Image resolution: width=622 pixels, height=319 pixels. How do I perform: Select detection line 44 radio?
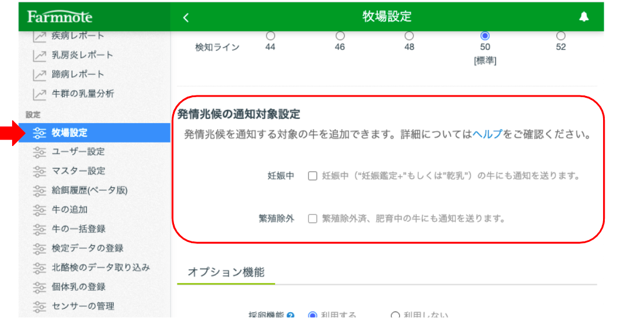tap(271, 36)
